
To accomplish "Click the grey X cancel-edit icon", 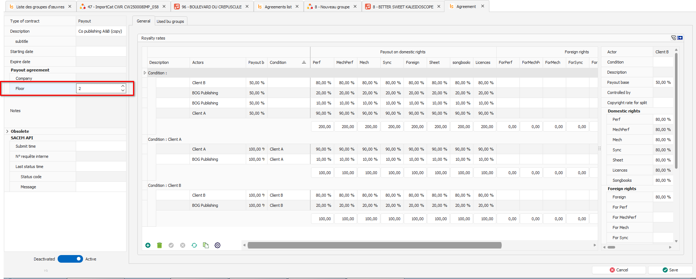I will (183, 245).
